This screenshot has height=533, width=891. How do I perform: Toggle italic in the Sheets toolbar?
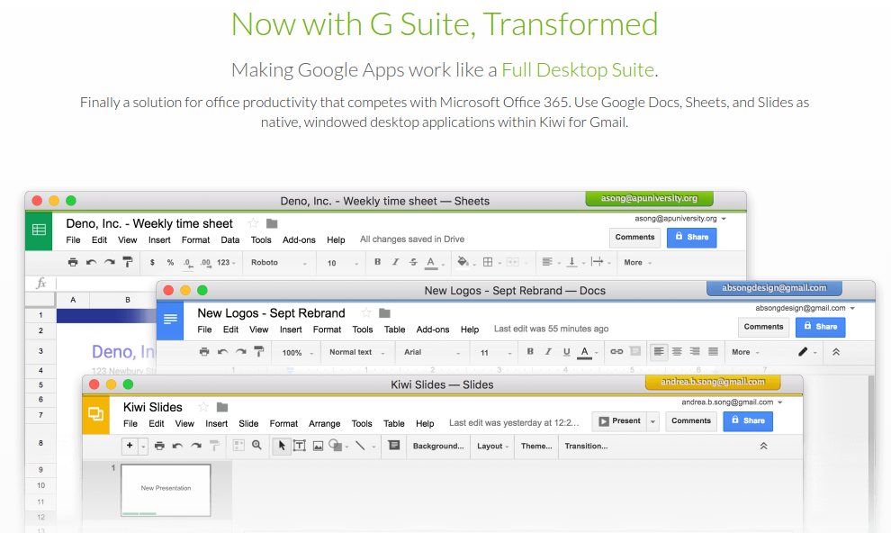tap(395, 262)
